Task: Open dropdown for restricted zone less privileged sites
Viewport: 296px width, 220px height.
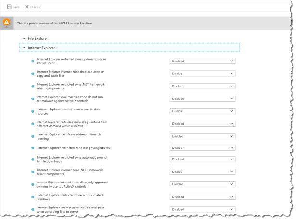Action: coord(203,148)
